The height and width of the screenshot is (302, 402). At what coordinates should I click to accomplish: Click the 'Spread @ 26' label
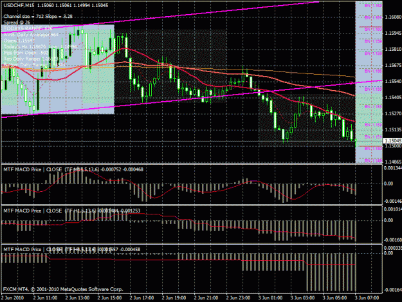pos(17,23)
